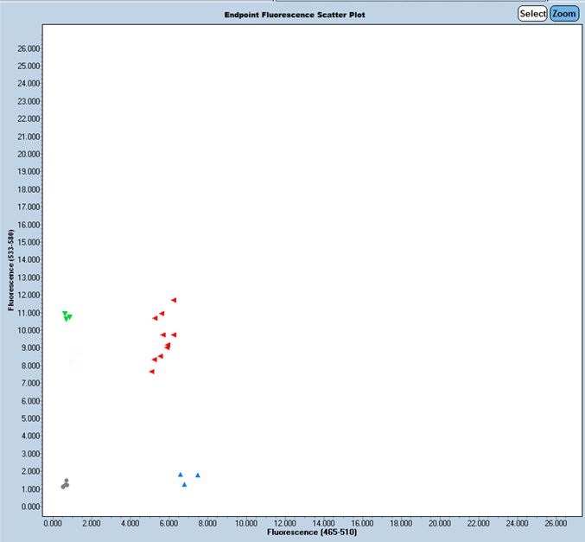Select the leftmost blue triangle data point
Viewport: 585px width, 542px height.
pos(180,474)
